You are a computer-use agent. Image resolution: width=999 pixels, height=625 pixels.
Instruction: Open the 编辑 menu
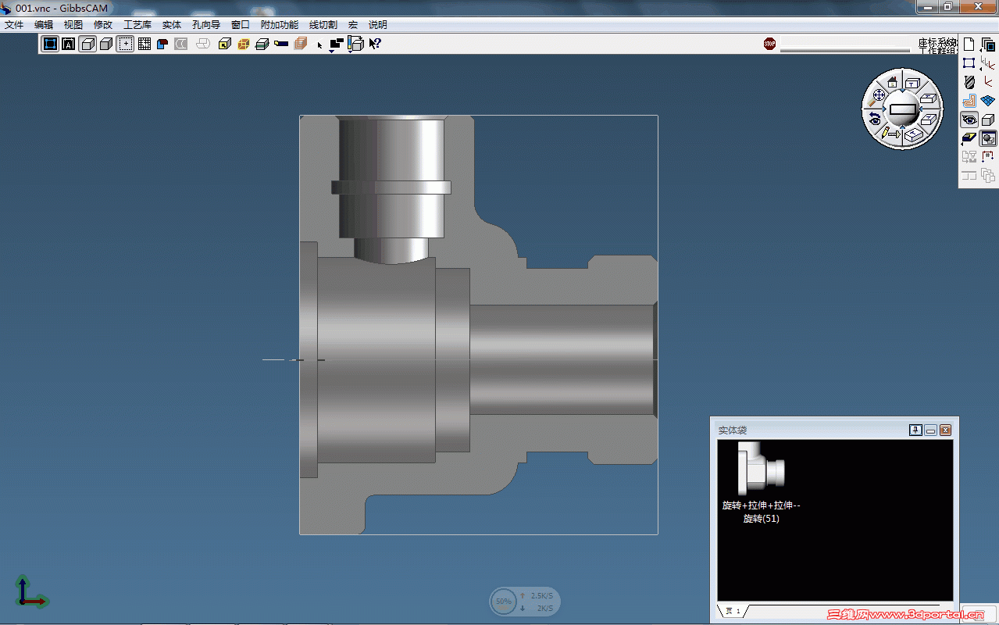coord(44,25)
